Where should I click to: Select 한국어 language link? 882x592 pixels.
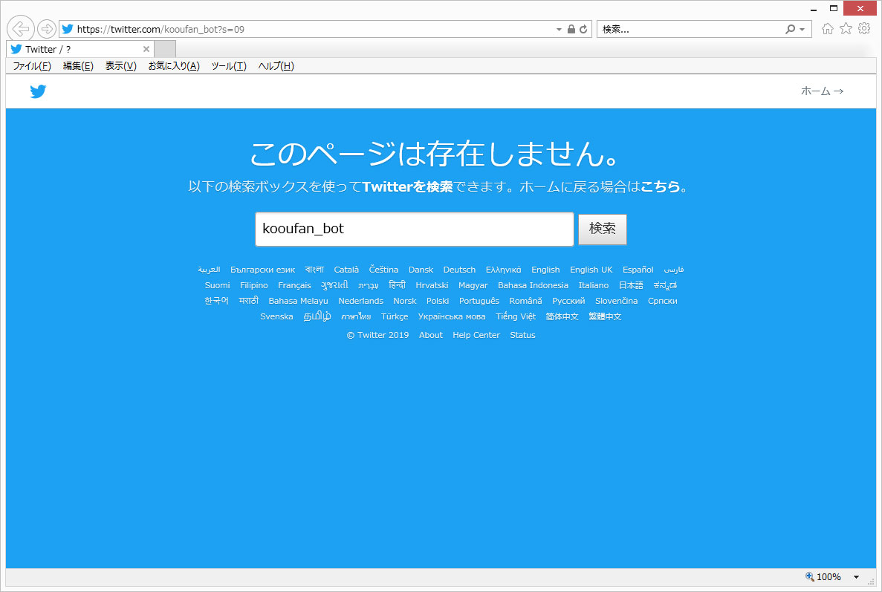pyautogui.click(x=216, y=301)
